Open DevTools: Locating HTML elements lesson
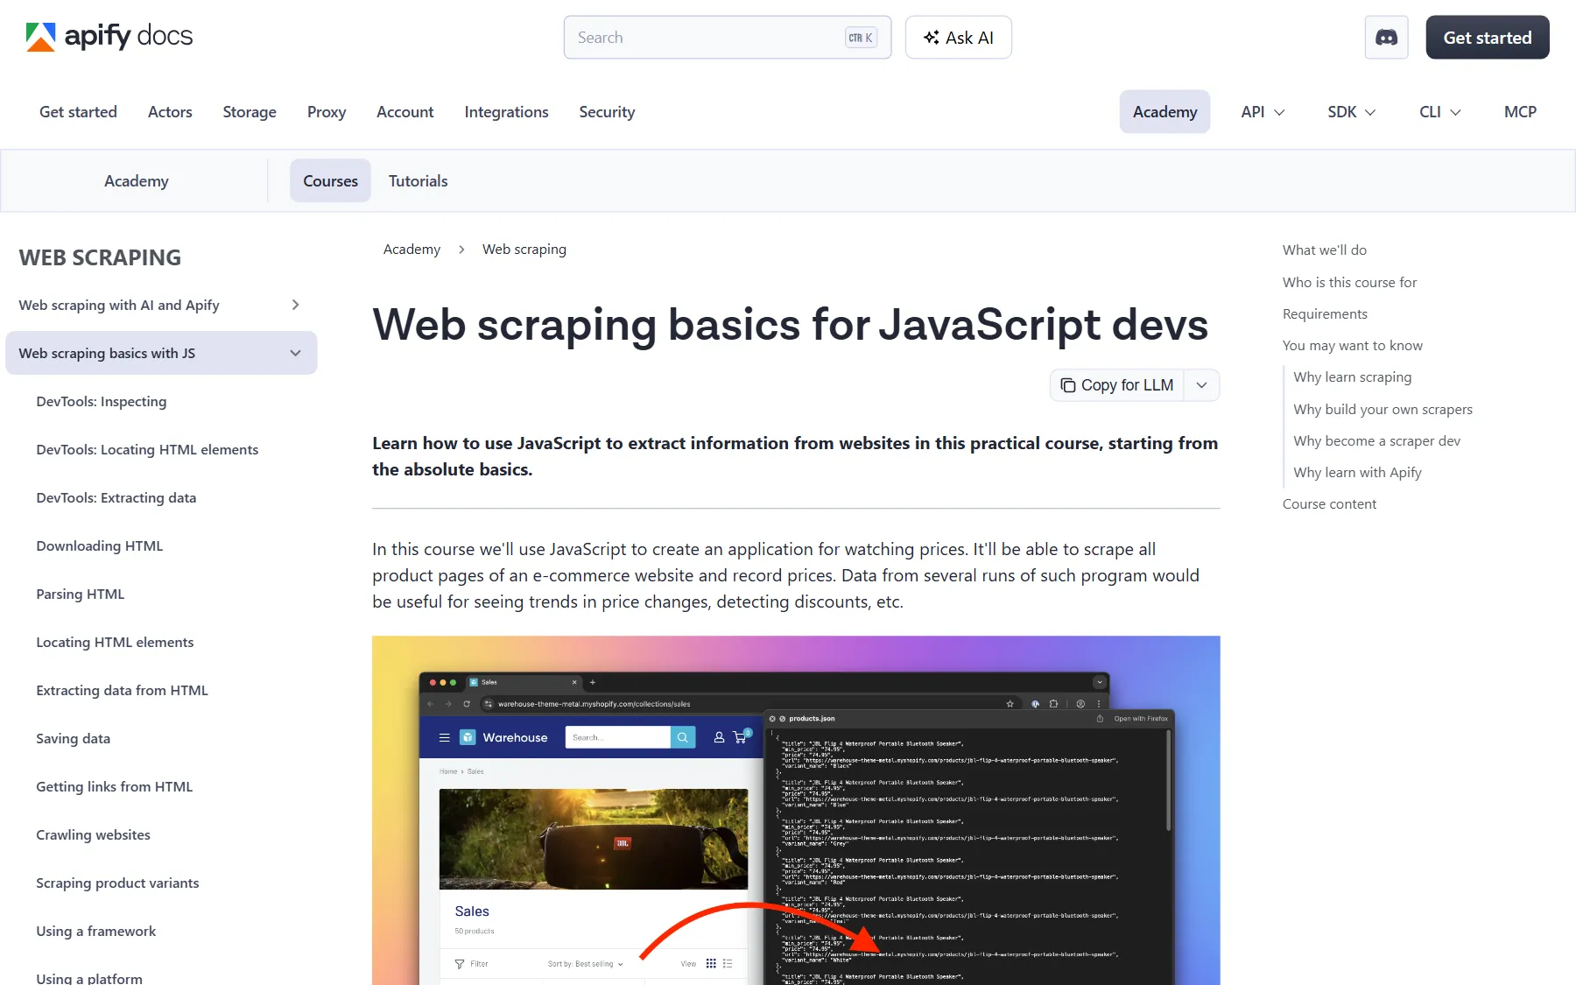Screen dimensions: 1576x985 coord(147,449)
